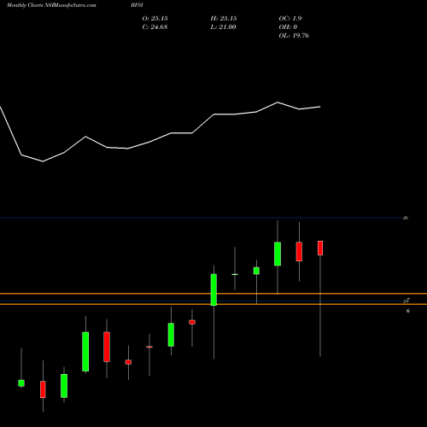
Task: Click the BFSI symbol label
Action: [137, 5]
